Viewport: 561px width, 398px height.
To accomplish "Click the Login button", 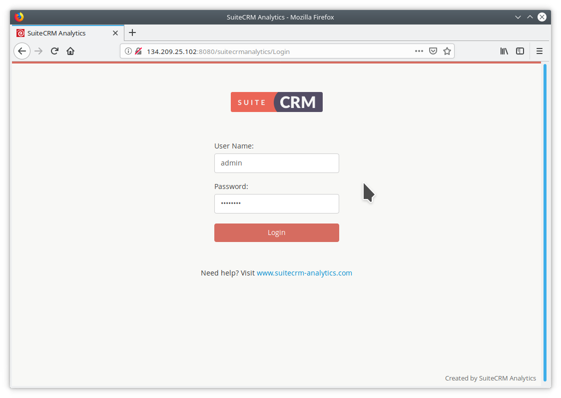I will (276, 232).
